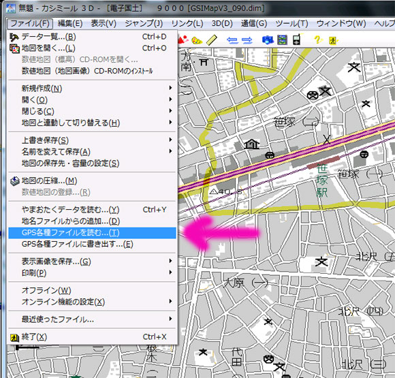This screenshot has height=378, width=395.
Task: Select 地図の保存先・容量の設定(S)
Action: (92, 163)
